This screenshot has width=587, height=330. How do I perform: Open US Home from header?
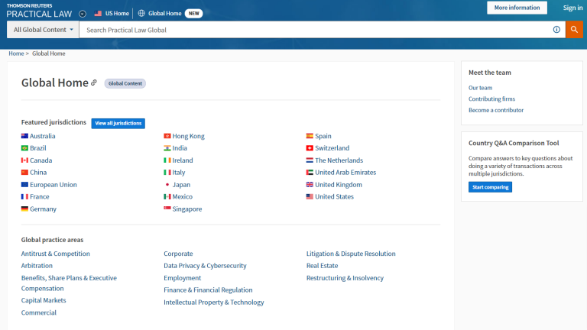[x=116, y=13]
